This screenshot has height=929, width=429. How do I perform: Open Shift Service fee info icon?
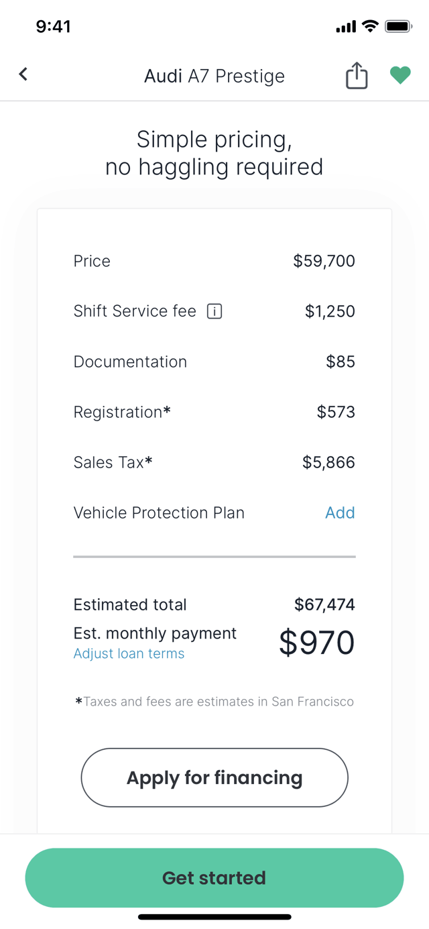coord(214,311)
